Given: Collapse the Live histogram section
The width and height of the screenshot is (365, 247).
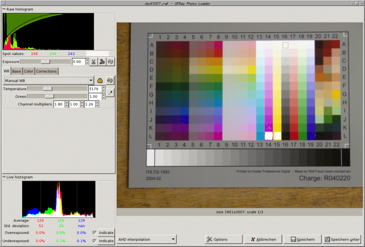Looking at the screenshot, I should (4, 177).
